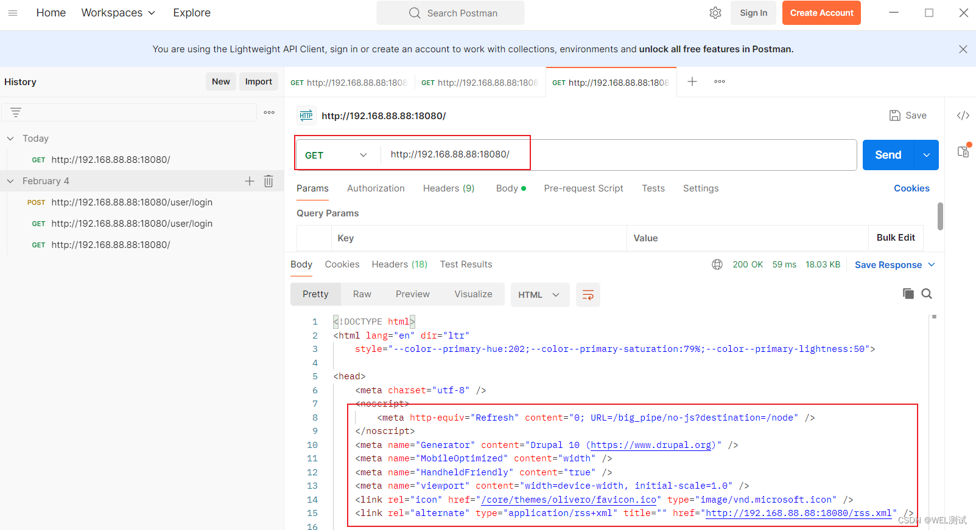Select the Pretty response view
Screen dimensions: 976x530
(315, 294)
